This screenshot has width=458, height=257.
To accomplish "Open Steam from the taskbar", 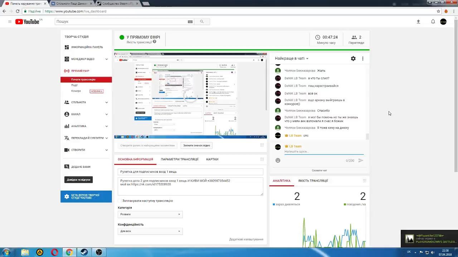I will point(84,252).
